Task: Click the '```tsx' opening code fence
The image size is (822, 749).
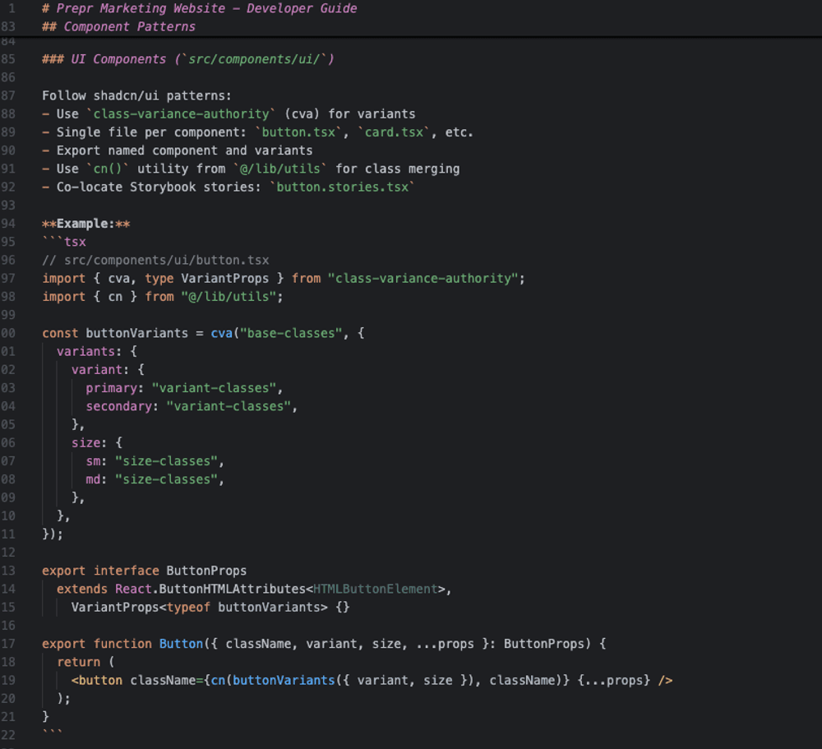Action: 64,242
